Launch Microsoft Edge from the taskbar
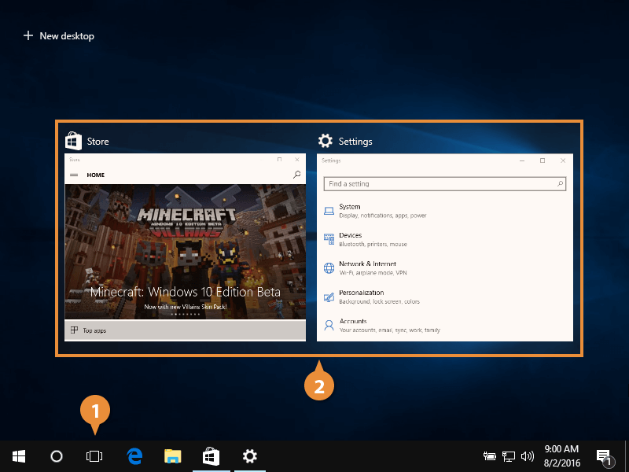The height and width of the screenshot is (472, 629). click(x=134, y=456)
